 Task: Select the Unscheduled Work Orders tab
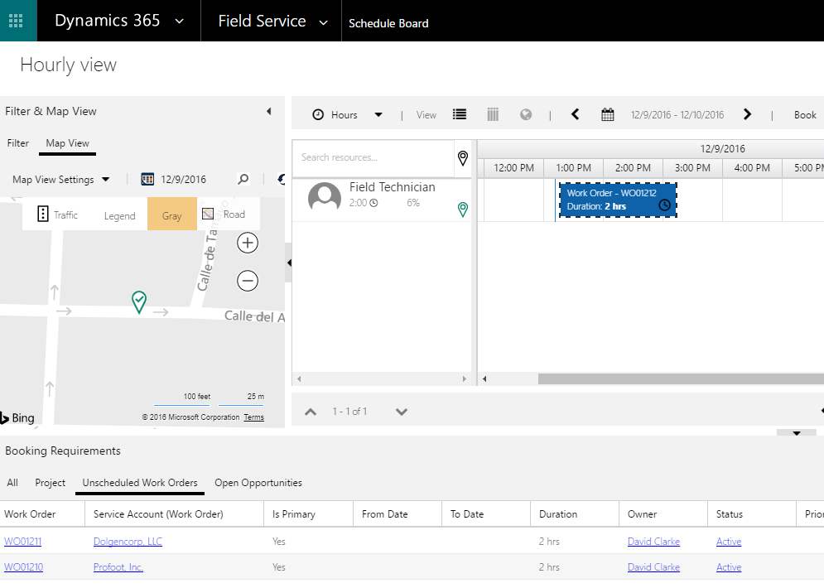coord(140,483)
